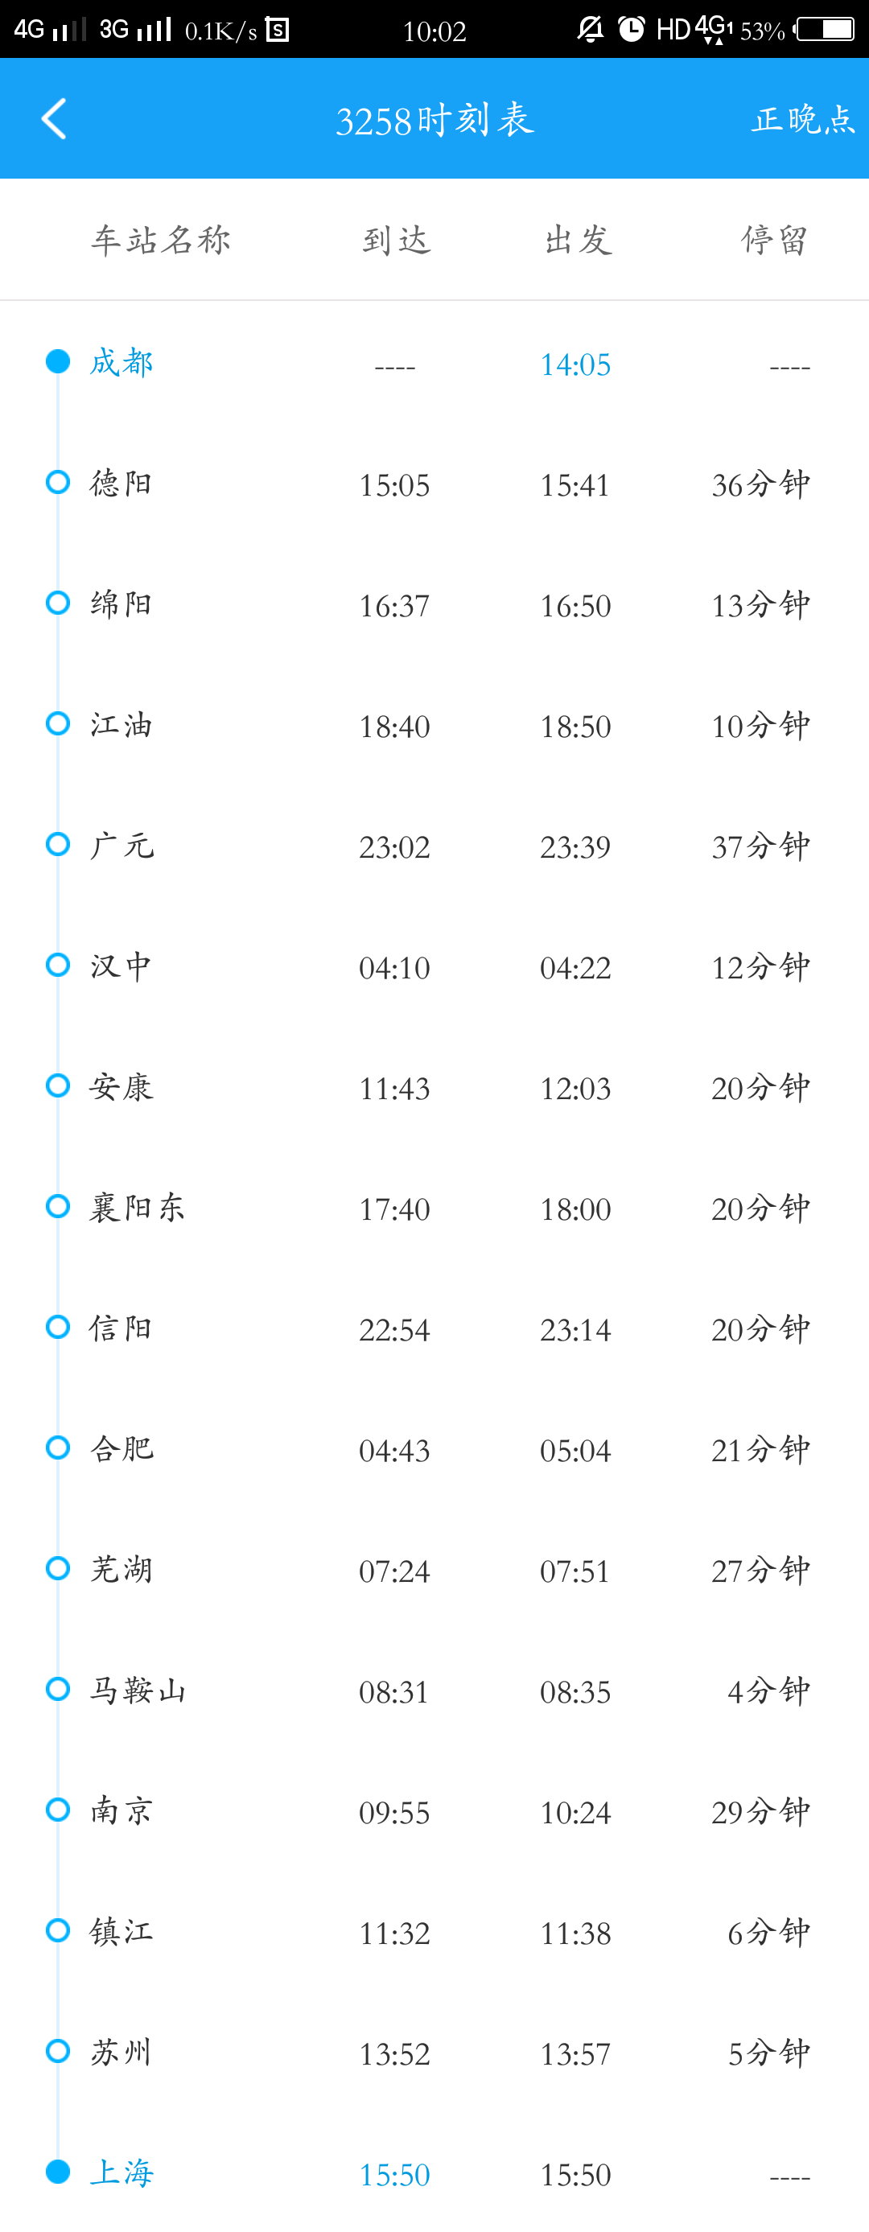Select the 襄阳东 station entry
The width and height of the screenshot is (869, 2232).
[434, 1207]
